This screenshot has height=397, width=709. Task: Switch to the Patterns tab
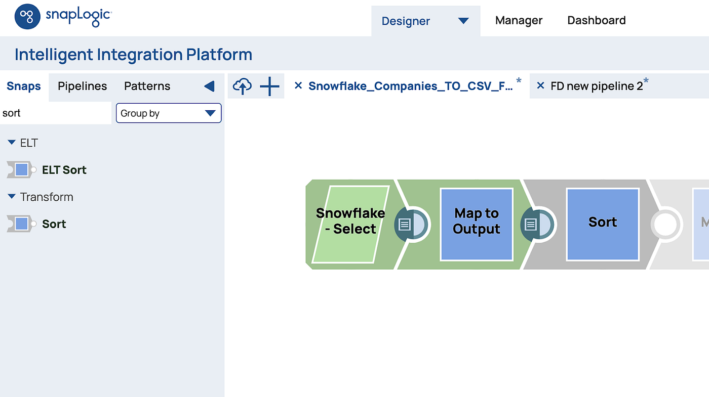[x=147, y=86]
